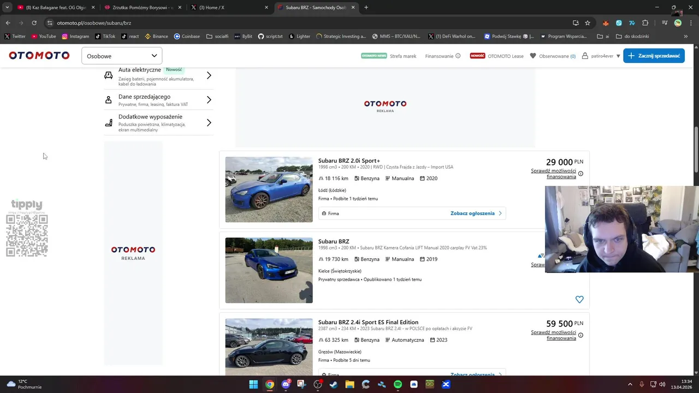Open the Finansowanie link

pyautogui.click(x=439, y=56)
